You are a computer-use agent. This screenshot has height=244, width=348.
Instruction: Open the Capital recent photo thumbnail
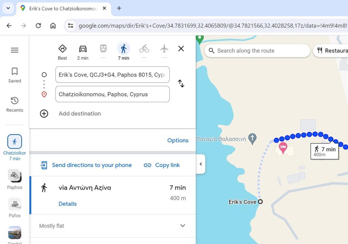coord(15,233)
